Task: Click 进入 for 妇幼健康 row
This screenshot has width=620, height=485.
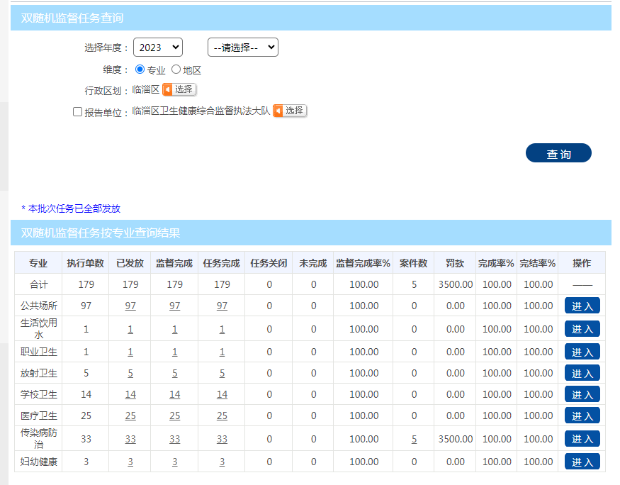Action: coord(582,462)
